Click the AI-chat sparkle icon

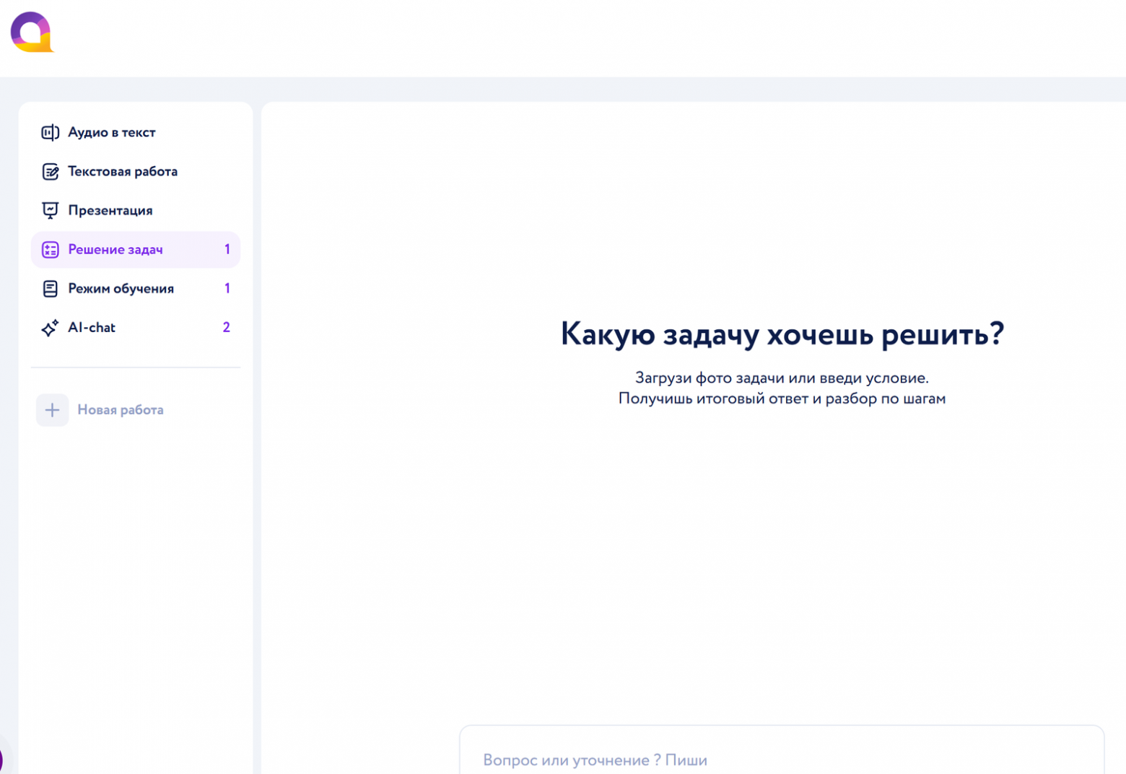point(50,328)
